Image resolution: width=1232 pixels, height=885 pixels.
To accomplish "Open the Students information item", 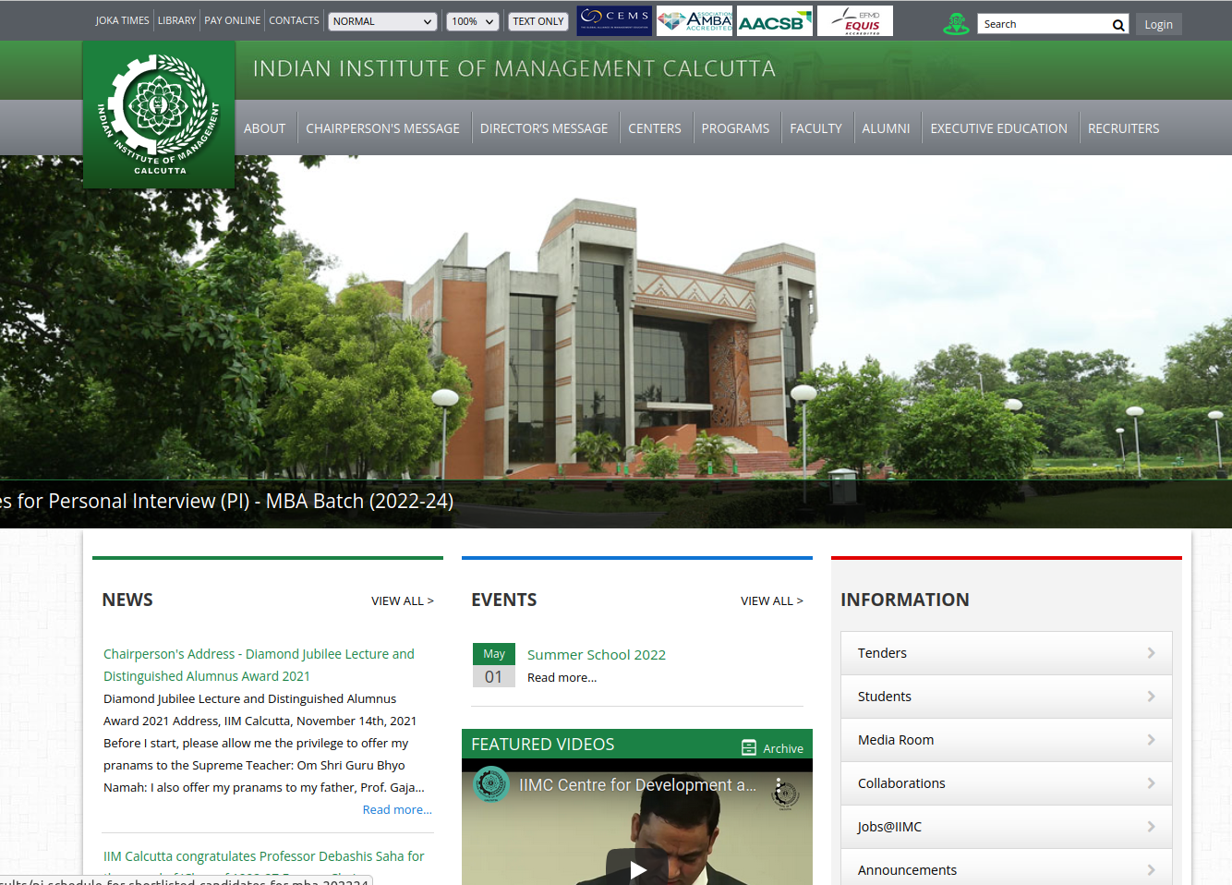I will [x=1007, y=697].
